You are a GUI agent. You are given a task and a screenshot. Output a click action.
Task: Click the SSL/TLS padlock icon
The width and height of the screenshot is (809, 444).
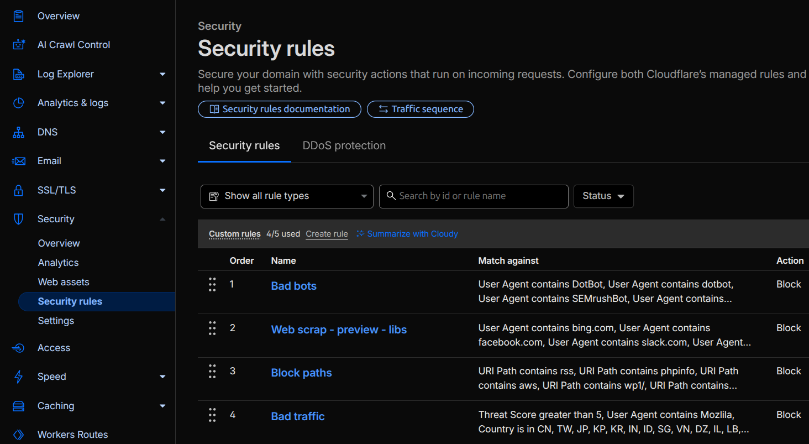coord(19,190)
